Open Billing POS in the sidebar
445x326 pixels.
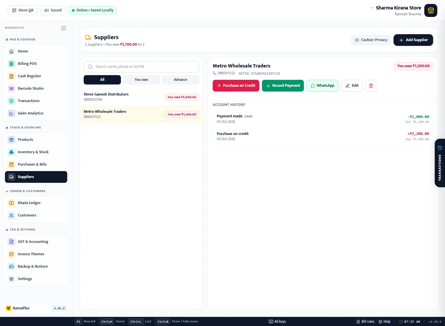pyautogui.click(x=36, y=64)
